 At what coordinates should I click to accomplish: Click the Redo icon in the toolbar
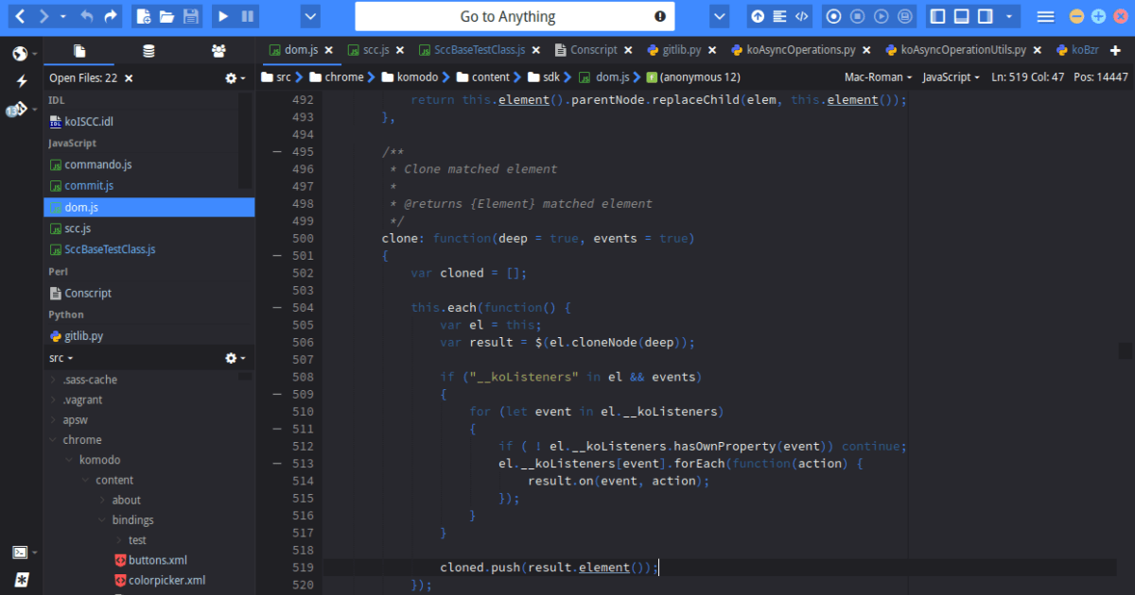click(x=111, y=16)
